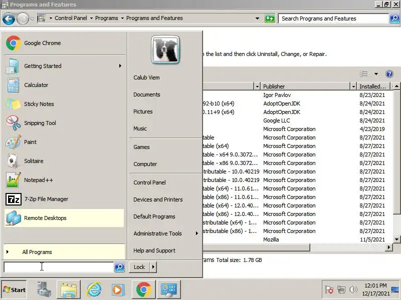The height and width of the screenshot is (300, 401).
Task: Open Windows Explorer from taskbar
Action: coord(69,289)
